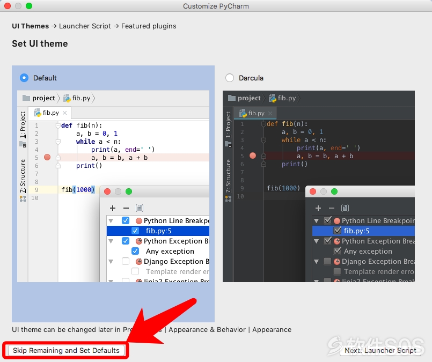The image size is (432, 362).
Task: Click print() line 6 in Darcula preview
Action: 295,164
